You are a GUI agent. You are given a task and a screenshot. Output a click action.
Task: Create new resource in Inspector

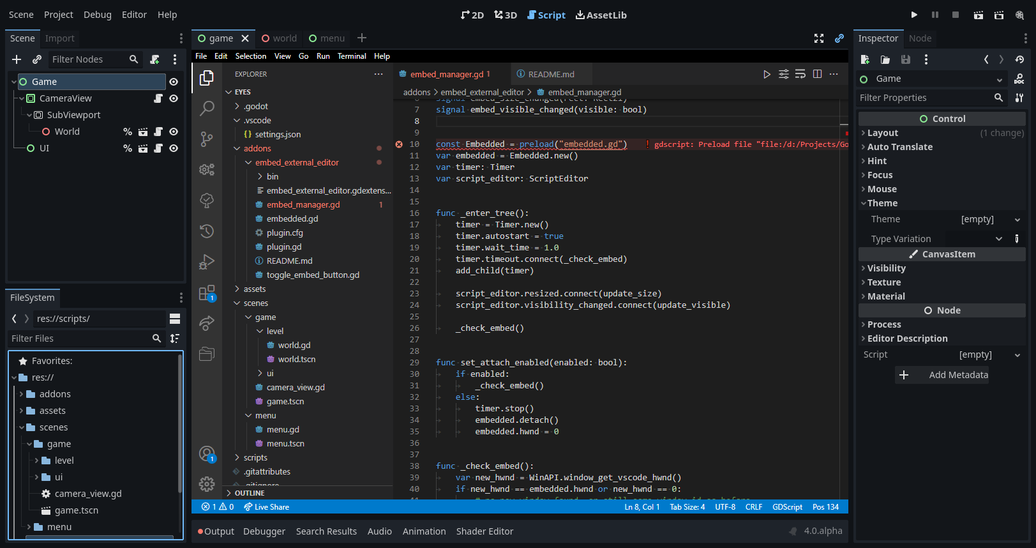[x=865, y=59]
